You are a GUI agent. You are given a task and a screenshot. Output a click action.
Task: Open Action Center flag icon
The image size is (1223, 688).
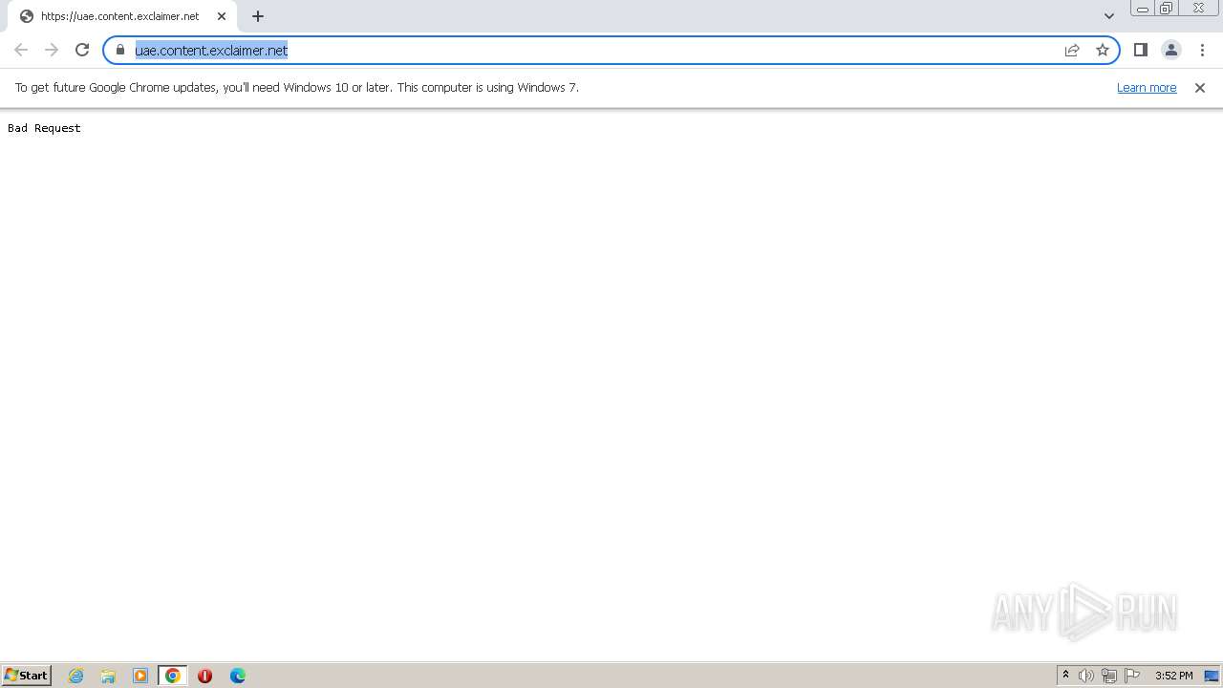pyautogui.click(x=1132, y=676)
